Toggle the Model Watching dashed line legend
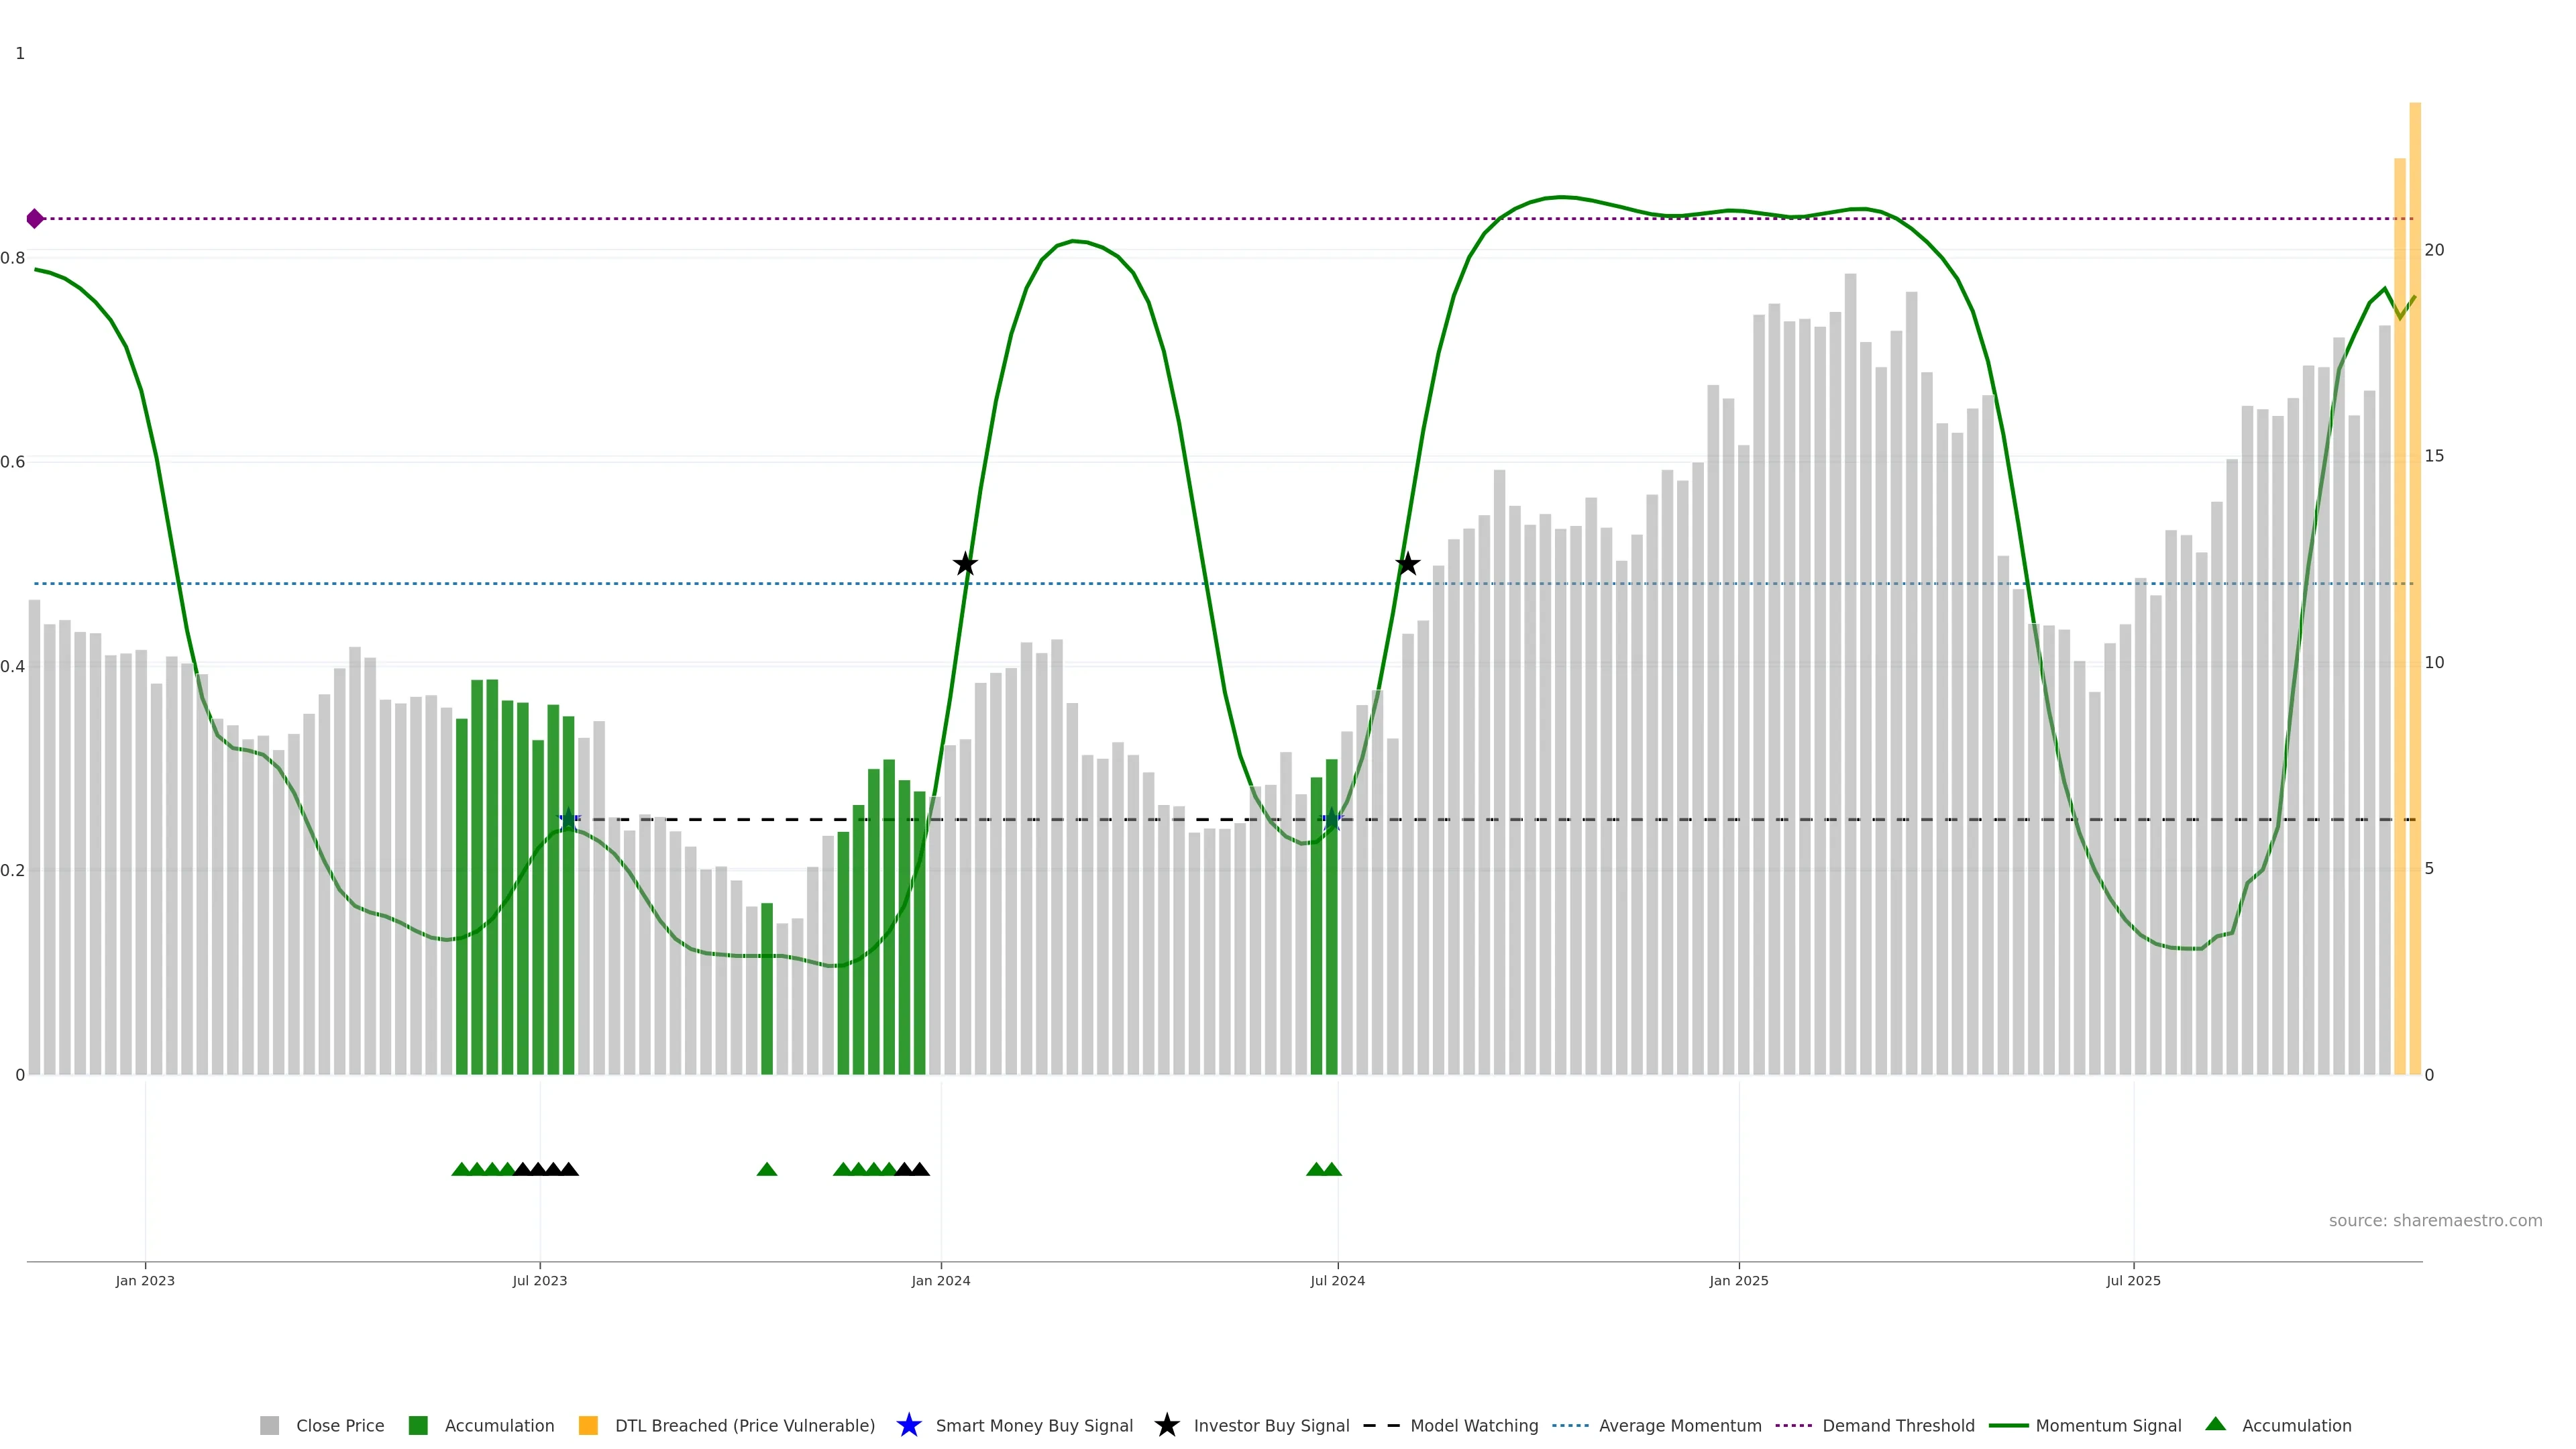The width and height of the screenshot is (2576, 1449). pos(1473,1425)
